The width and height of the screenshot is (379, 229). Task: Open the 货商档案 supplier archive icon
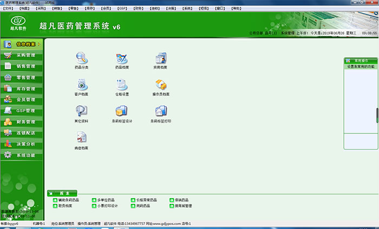[x=160, y=61]
